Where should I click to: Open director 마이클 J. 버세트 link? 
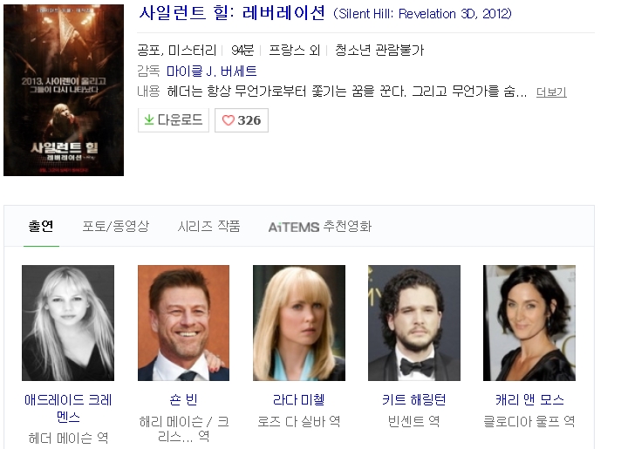(211, 71)
